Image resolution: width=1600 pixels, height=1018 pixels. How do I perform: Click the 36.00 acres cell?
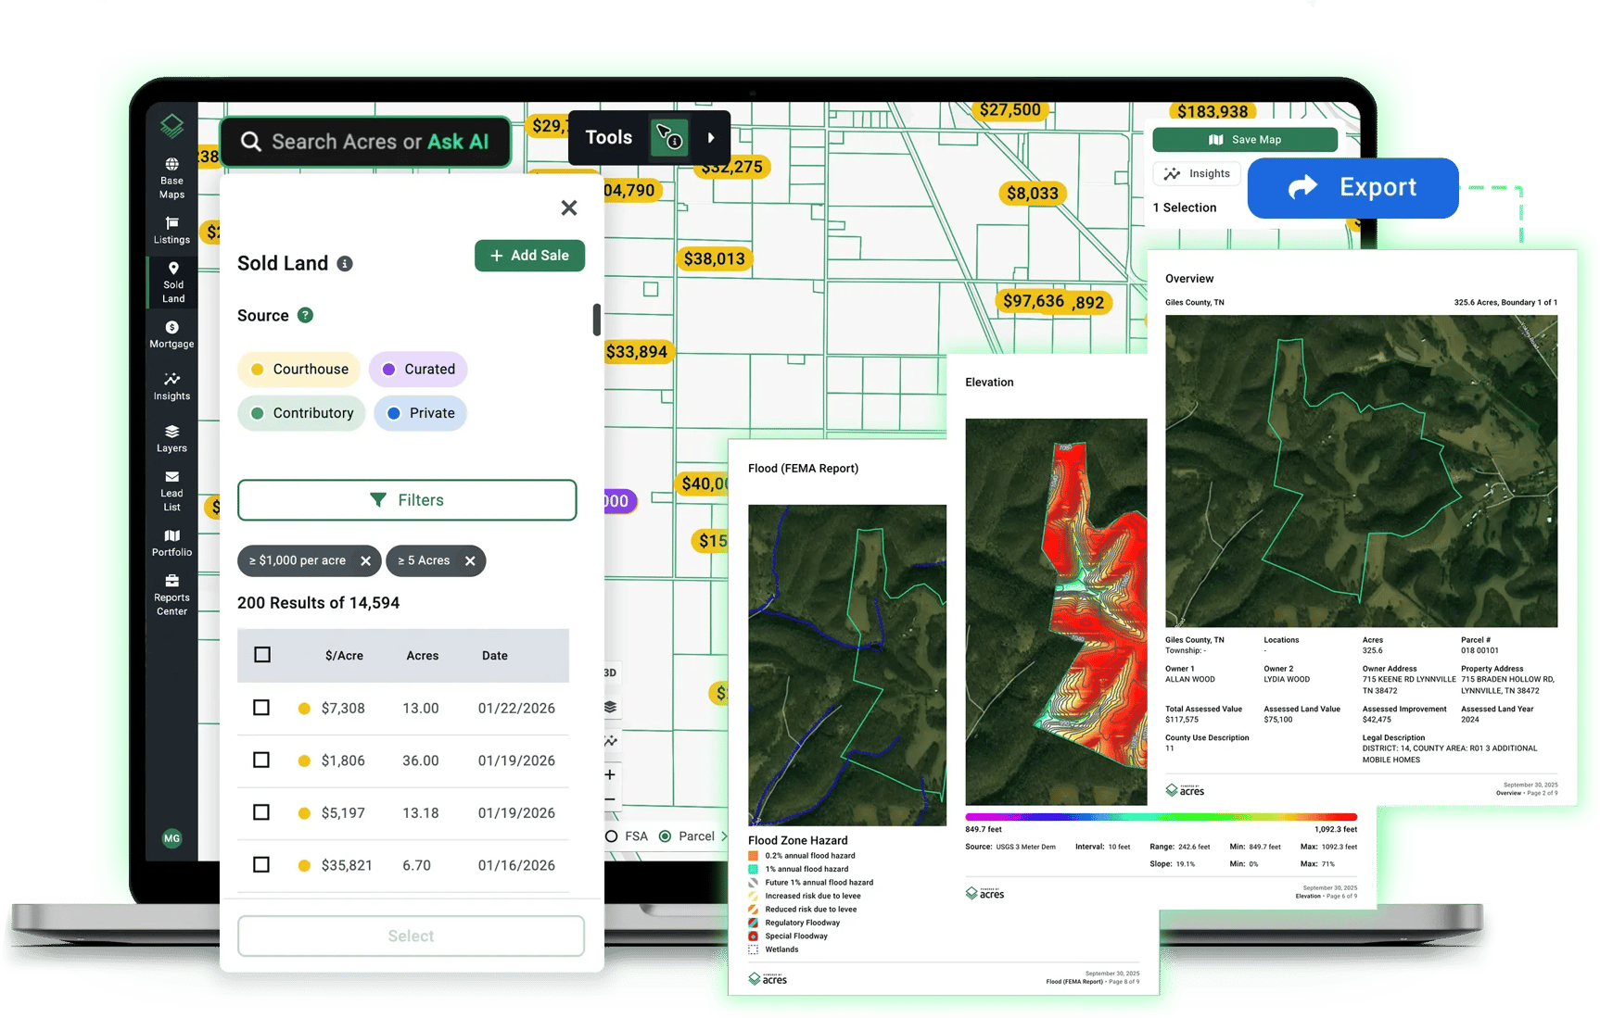(421, 760)
